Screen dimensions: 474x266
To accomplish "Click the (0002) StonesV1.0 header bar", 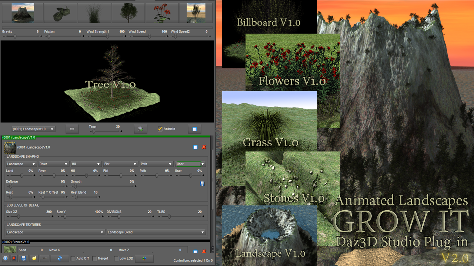I will click(x=106, y=242).
